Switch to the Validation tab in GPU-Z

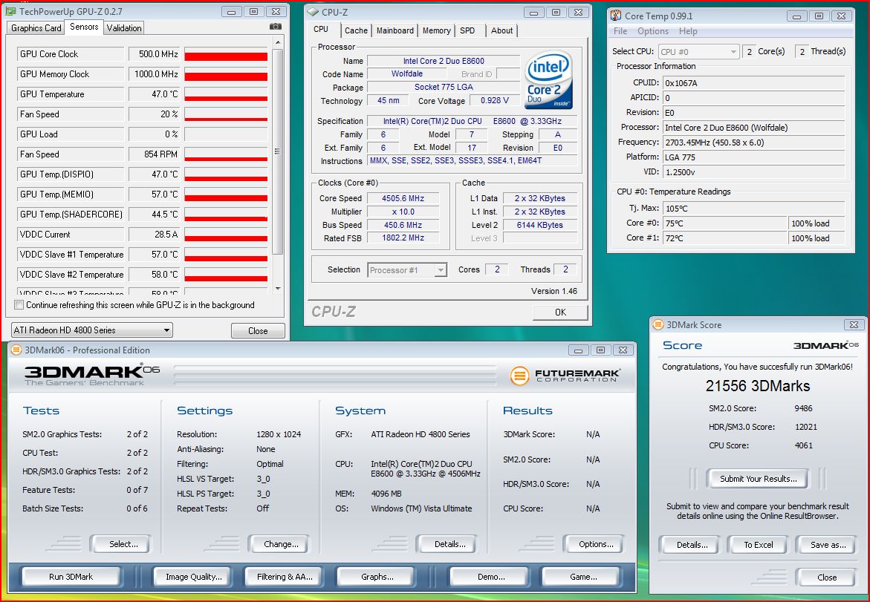(124, 27)
